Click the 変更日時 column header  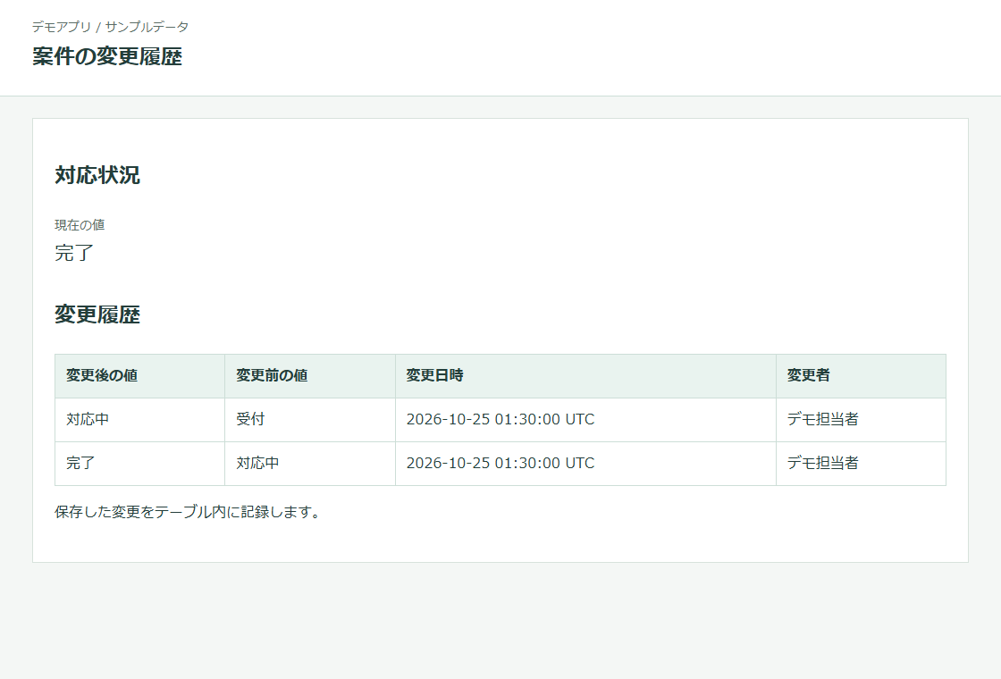[586, 376]
